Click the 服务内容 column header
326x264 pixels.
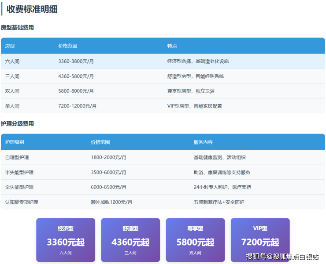point(203,142)
